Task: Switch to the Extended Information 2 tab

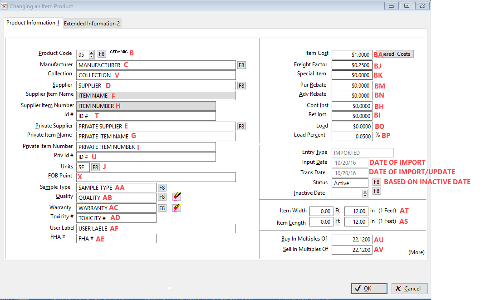Action: click(x=92, y=23)
